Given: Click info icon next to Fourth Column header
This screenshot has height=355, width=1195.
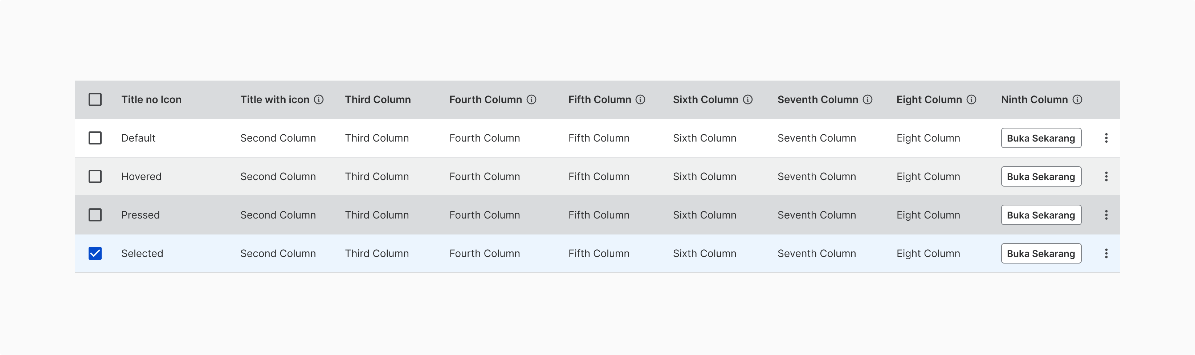Looking at the screenshot, I should click(x=532, y=100).
